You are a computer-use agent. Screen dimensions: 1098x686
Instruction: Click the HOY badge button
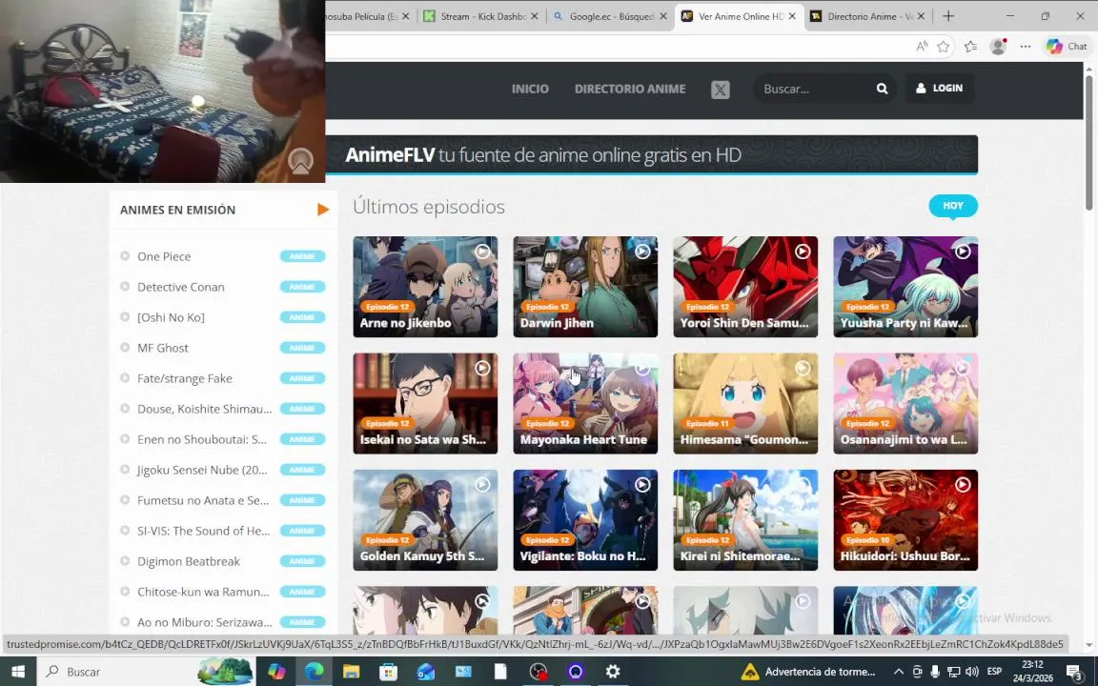point(953,206)
